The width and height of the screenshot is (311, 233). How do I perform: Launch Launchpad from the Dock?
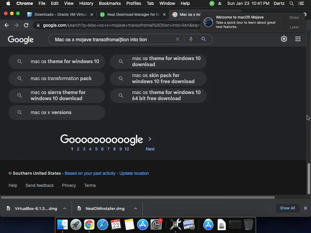click(76, 225)
